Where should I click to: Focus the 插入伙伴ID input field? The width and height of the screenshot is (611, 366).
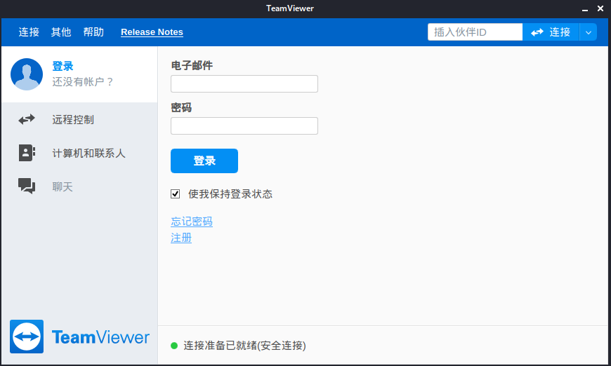(x=475, y=32)
